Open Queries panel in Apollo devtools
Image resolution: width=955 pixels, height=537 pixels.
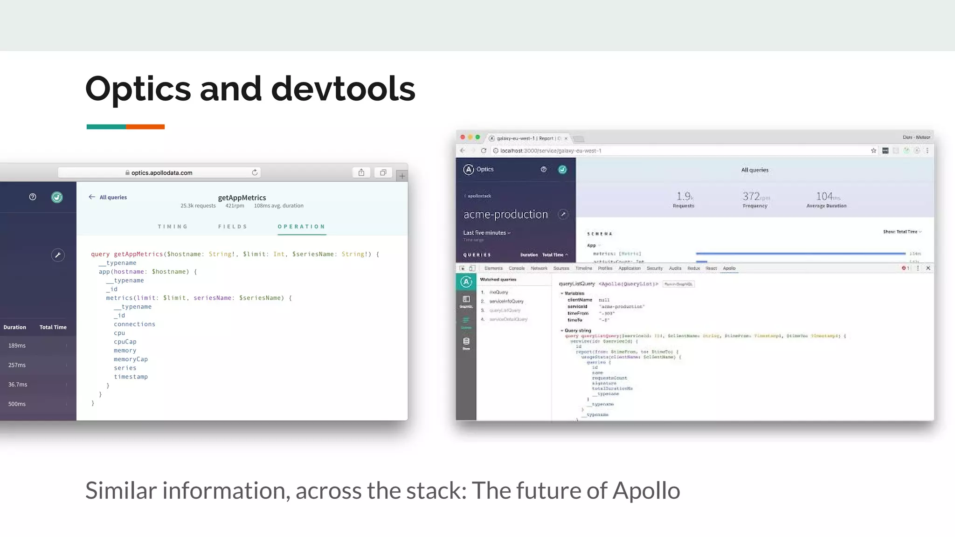coord(466,323)
